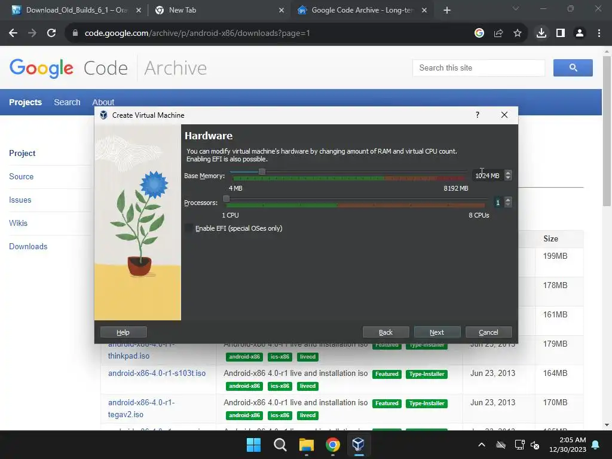Click the Base Memory 1024 MB field
Image resolution: width=612 pixels, height=459 pixels.
pos(488,176)
